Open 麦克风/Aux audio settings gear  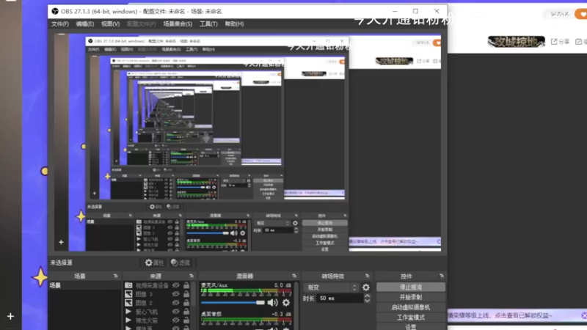[286, 302]
